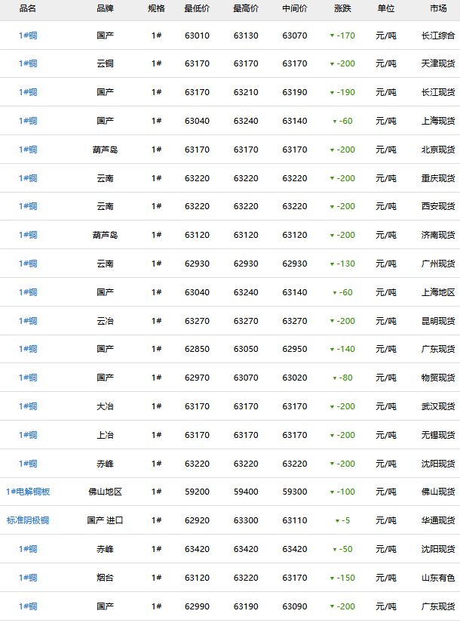Open the 标准阴极铜 product link
Screen dimensions: 460x623
28,520
